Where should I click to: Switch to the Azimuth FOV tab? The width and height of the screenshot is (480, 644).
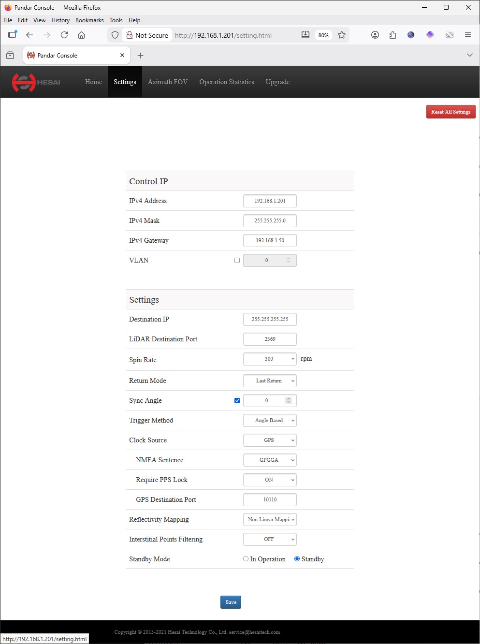(x=168, y=82)
